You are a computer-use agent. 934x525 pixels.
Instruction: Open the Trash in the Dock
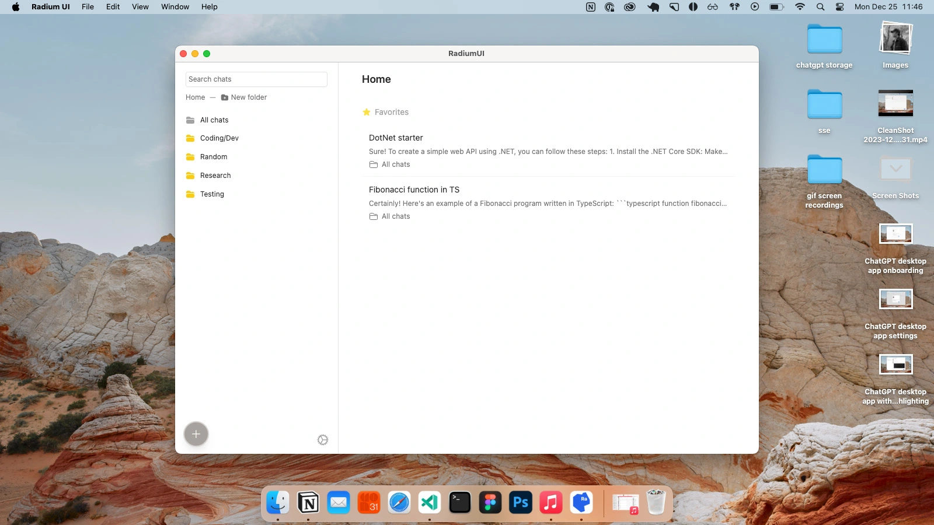656,502
